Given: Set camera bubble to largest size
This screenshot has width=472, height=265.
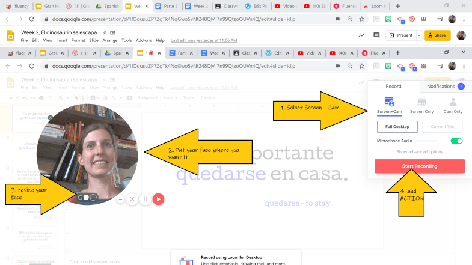Looking at the screenshot, I should pyautogui.click(x=94, y=197).
